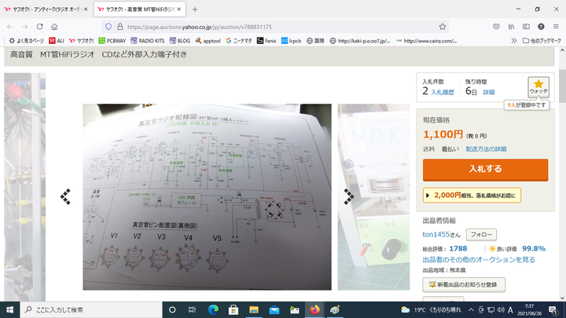Show the previous auction photo
The width and height of the screenshot is (566, 318).
pos(66,196)
